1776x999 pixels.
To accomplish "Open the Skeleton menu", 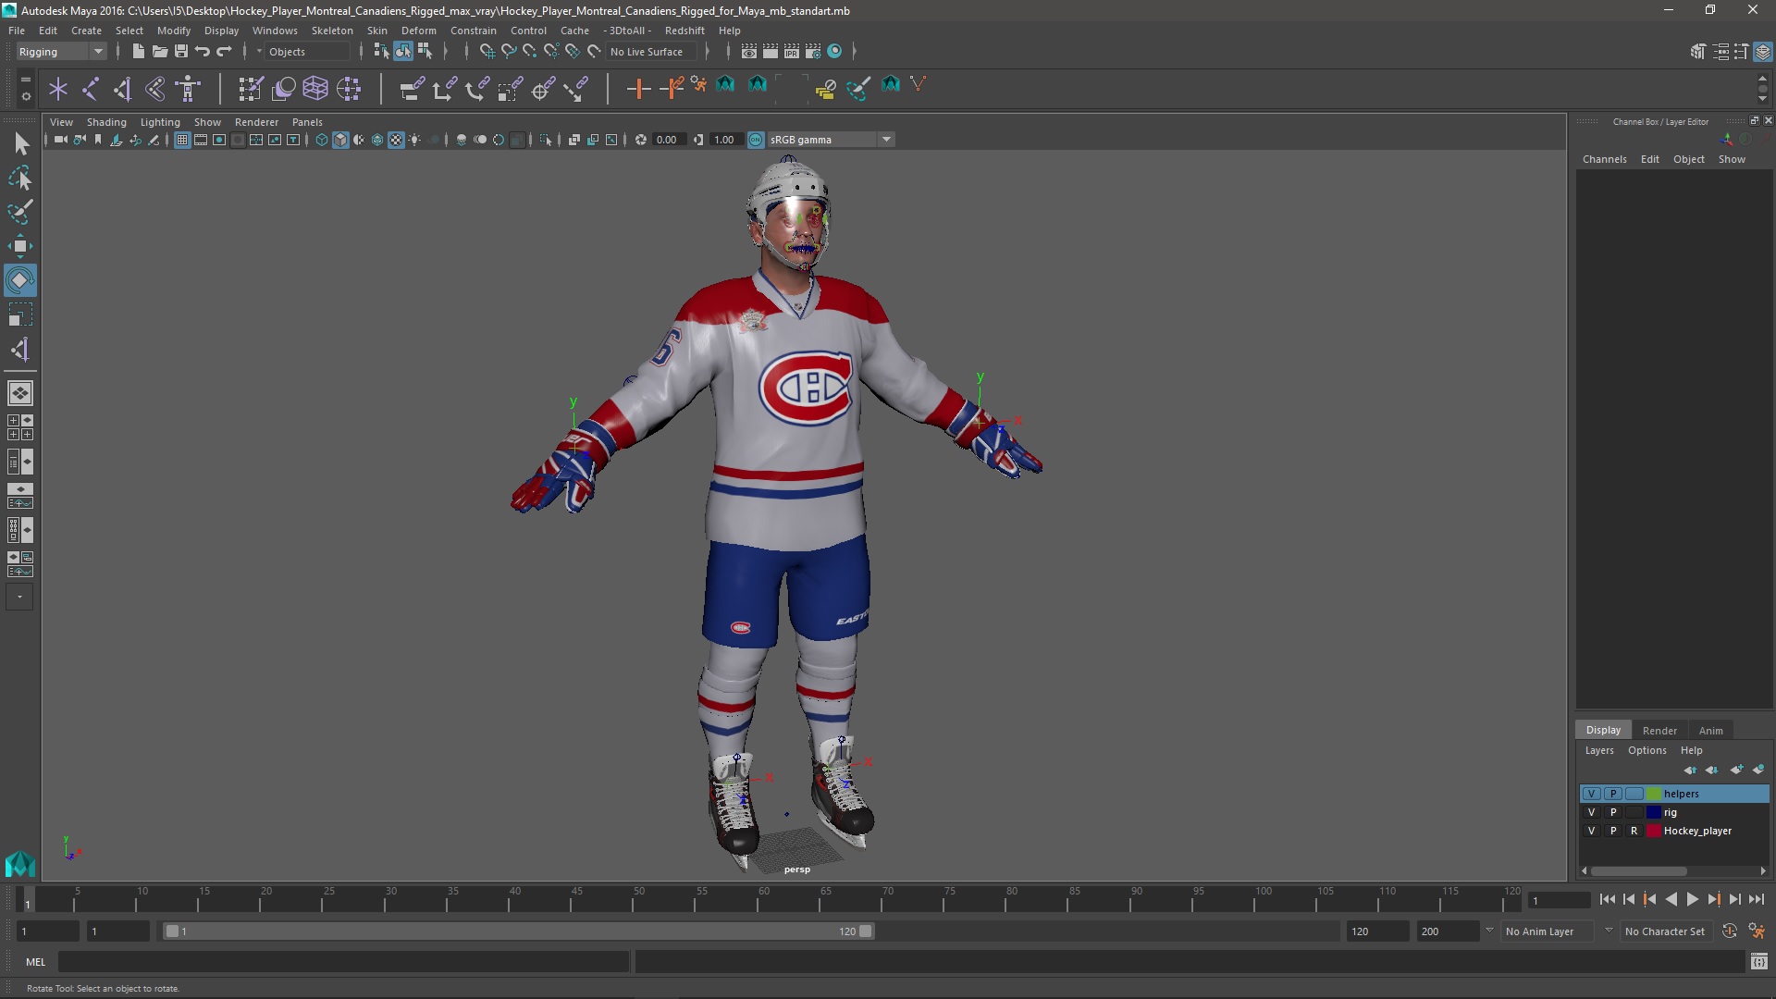I will [x=332, y=31].
